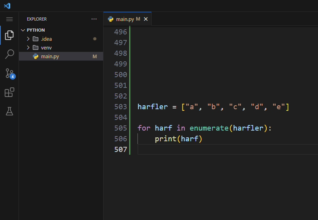Click the Python icon beside main.py in tree
This screenshot has width=318, height=220.
click(x=36, y=56)
